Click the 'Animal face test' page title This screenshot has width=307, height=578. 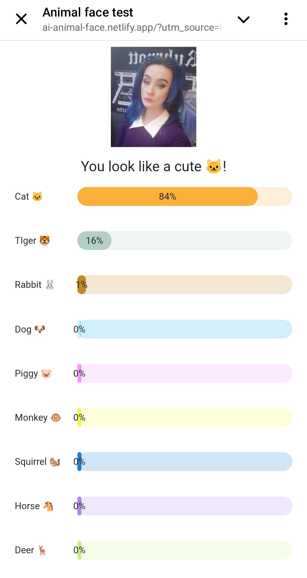88,13
